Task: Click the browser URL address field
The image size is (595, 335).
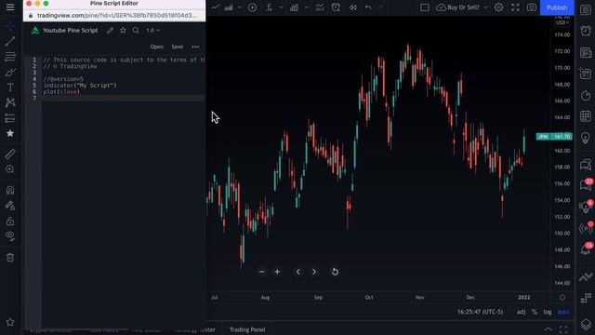Action: (x=117, y=16)
